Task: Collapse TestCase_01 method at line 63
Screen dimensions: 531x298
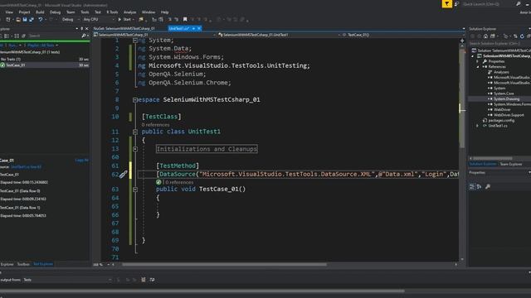Action: click(x=135, y=190)
